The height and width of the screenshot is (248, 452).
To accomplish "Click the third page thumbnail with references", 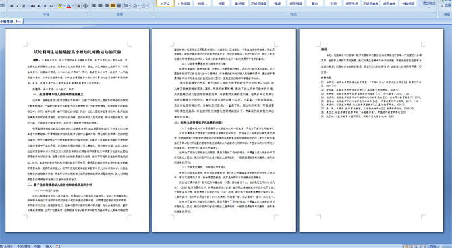I will (x=371, y=130).
